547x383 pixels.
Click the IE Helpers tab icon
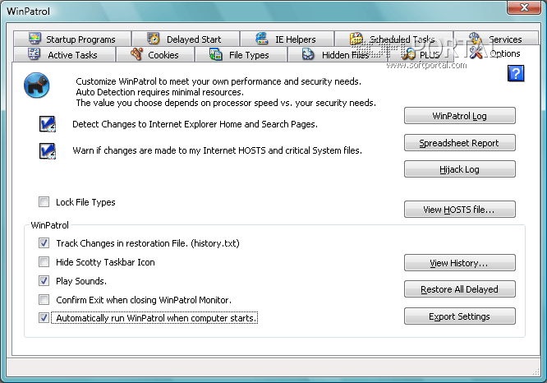(x=262, y=38)
